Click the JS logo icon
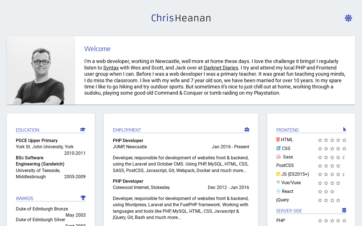 tap(278, 174)
